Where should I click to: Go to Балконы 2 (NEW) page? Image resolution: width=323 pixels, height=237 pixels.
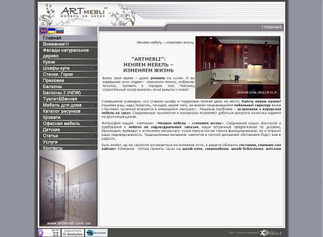[x=68, y=93]
